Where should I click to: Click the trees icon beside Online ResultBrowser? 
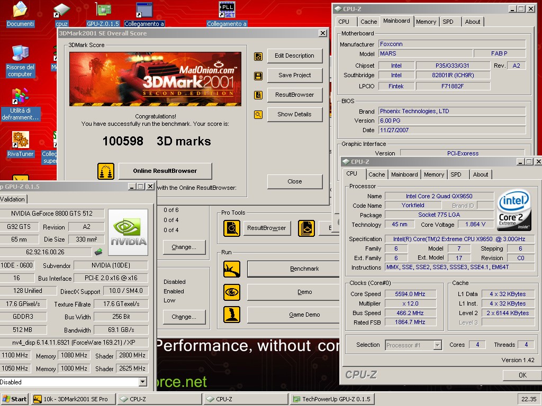tap(106, 171)
